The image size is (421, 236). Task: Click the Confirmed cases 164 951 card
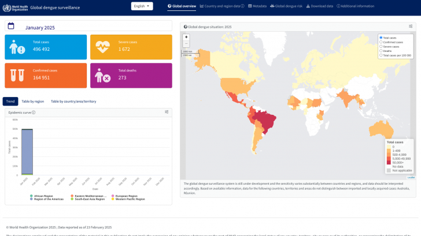coord(46,76)
